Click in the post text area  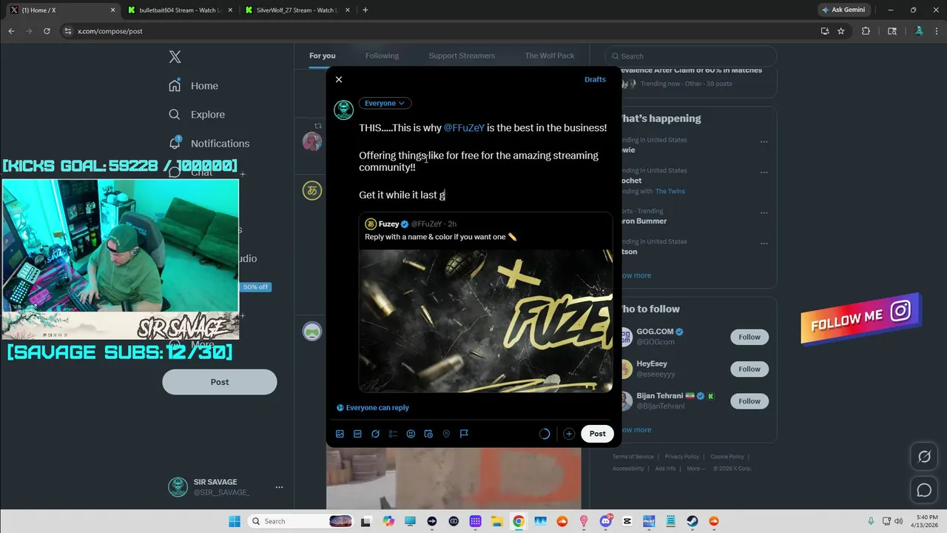(x=485, y=161)
